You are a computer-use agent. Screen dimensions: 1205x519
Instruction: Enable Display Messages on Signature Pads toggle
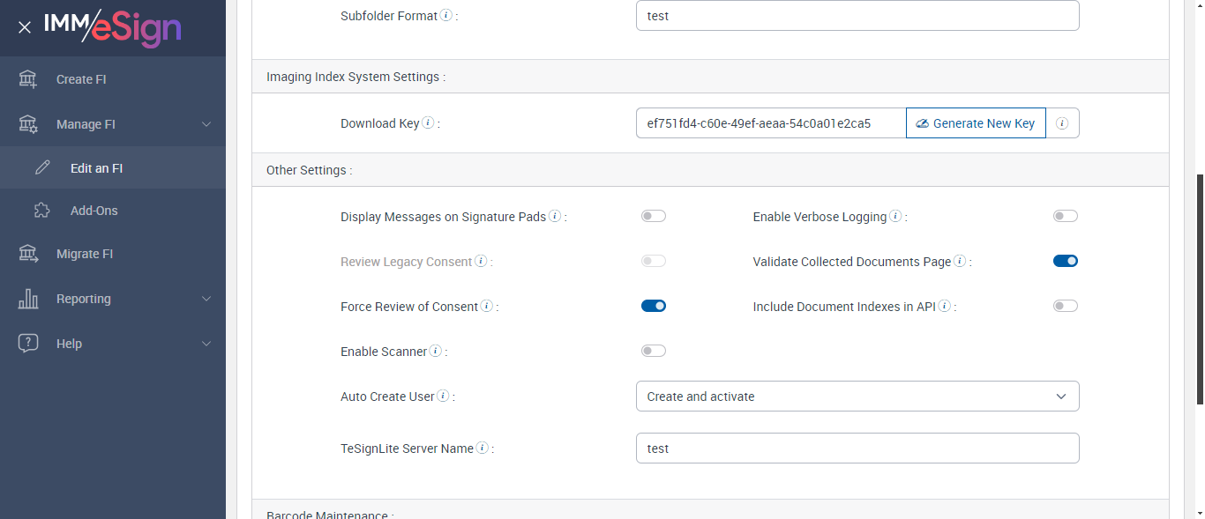(654, 216)
